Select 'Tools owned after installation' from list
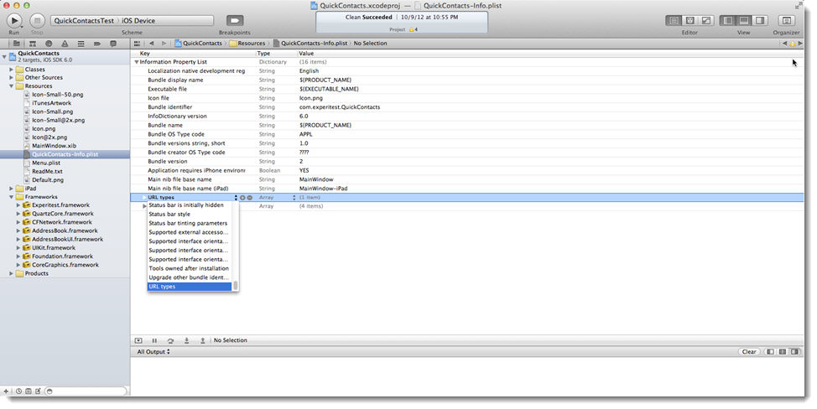The width and height of the screenshot is (817, 409). 189,268
